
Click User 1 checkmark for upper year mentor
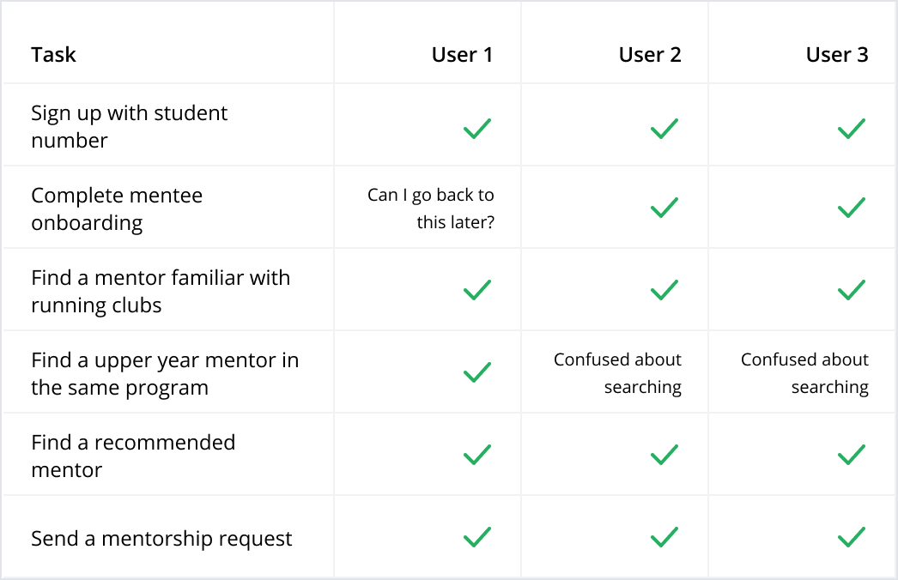click(477, 372)
